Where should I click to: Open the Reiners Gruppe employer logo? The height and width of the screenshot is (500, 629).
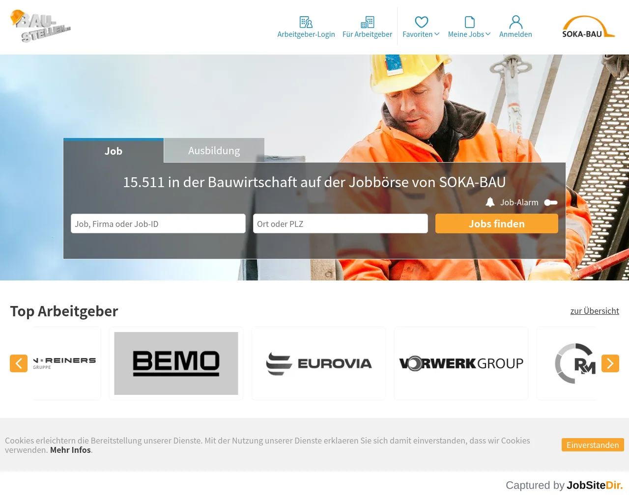pyautogui.click(x=66, y=363)
